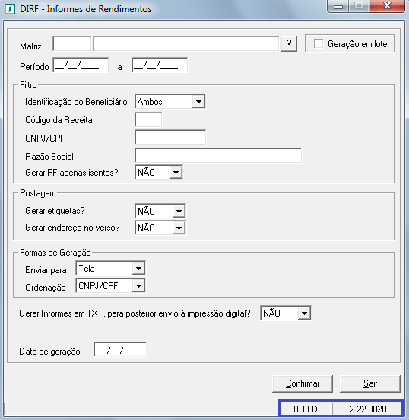This screenshot has height=420, width=409.
Task: Click the CNPJ/CPF filter input field
Action: click(x=170, y=137)
